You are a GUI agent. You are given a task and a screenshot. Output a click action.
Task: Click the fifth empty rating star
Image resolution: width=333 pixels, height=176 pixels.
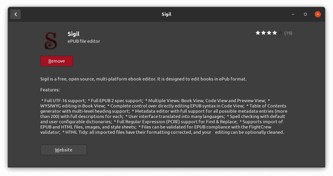click(280, 33)
